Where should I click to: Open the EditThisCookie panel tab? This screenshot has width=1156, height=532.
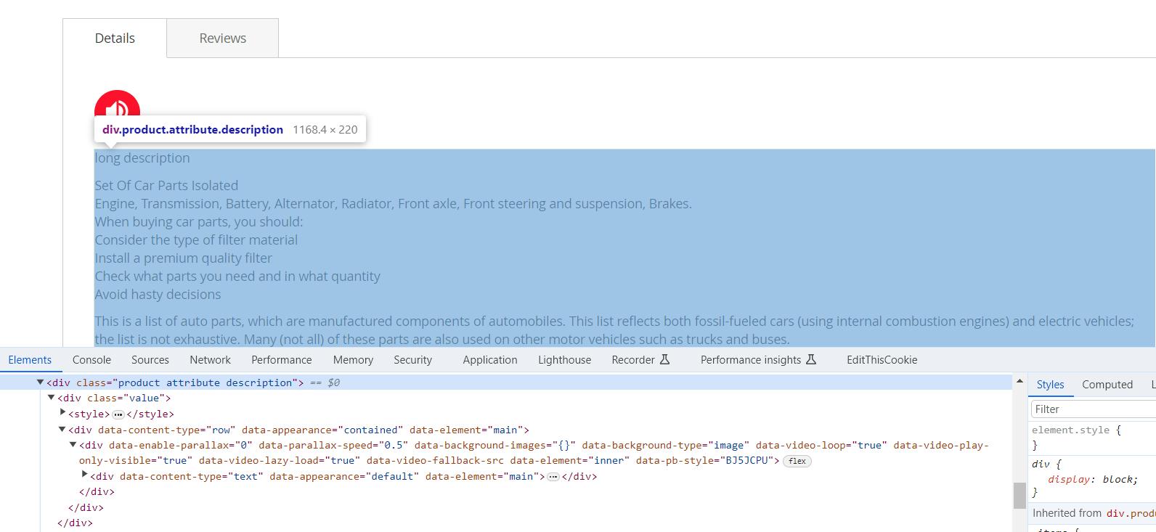(882, 360)
